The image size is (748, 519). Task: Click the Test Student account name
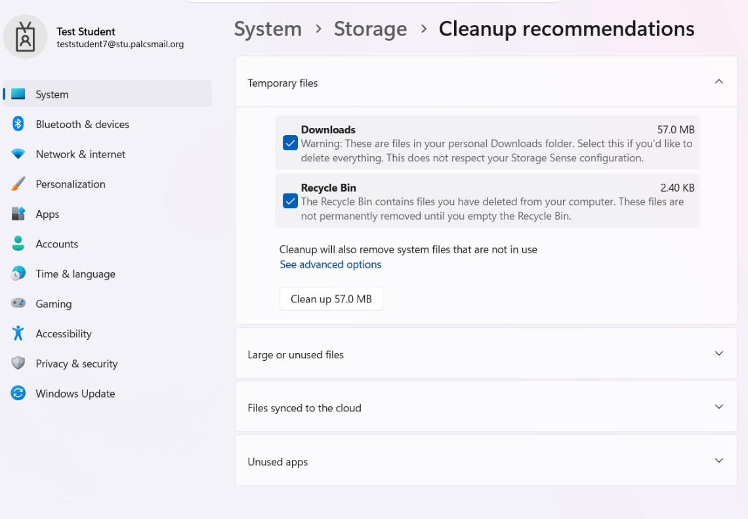point(86,31)
